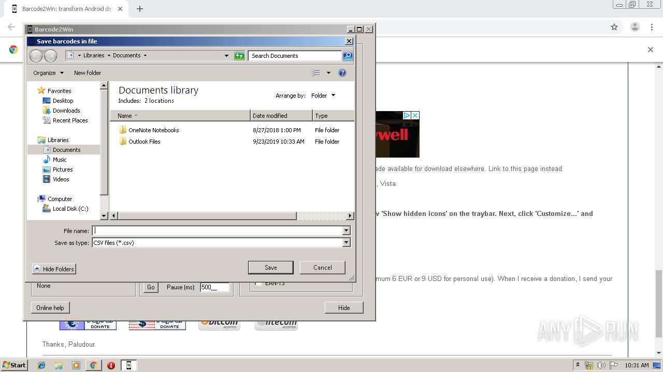663x372 pixels.
Task: Click the navigation pane down scroll arrow
Action: (104, 215)
